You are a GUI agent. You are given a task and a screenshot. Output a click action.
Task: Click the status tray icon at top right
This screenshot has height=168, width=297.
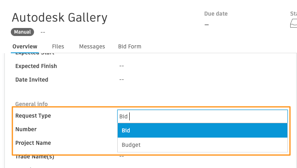click(x=293, y=23)
